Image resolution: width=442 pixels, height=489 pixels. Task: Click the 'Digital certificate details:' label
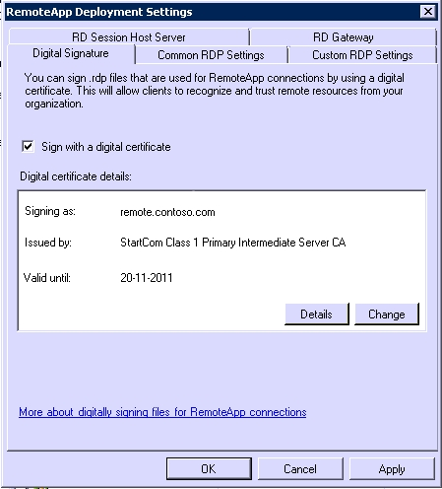point(76,176)
